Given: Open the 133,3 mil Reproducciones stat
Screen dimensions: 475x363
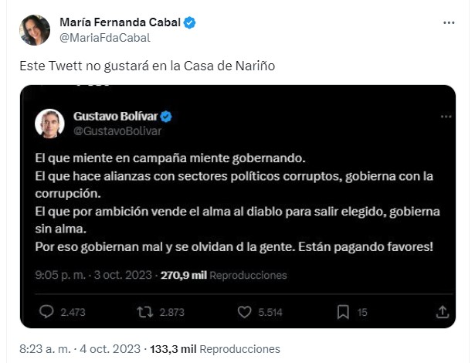Looking at the screenshot, I should [x=215, y=349].
